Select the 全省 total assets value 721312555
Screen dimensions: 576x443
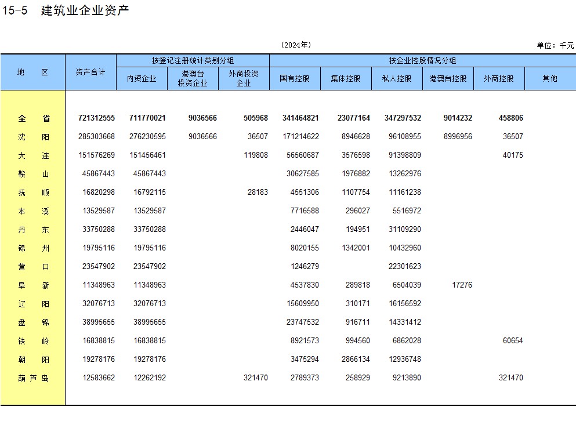click(96, 118)
